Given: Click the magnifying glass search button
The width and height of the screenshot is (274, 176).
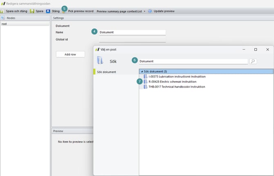Looking at the screenshot, I should (253, 61).
